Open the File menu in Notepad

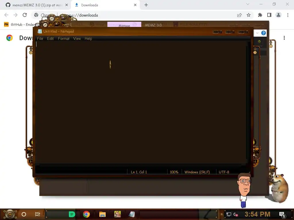pyautogui.click(x=40, y=39)
